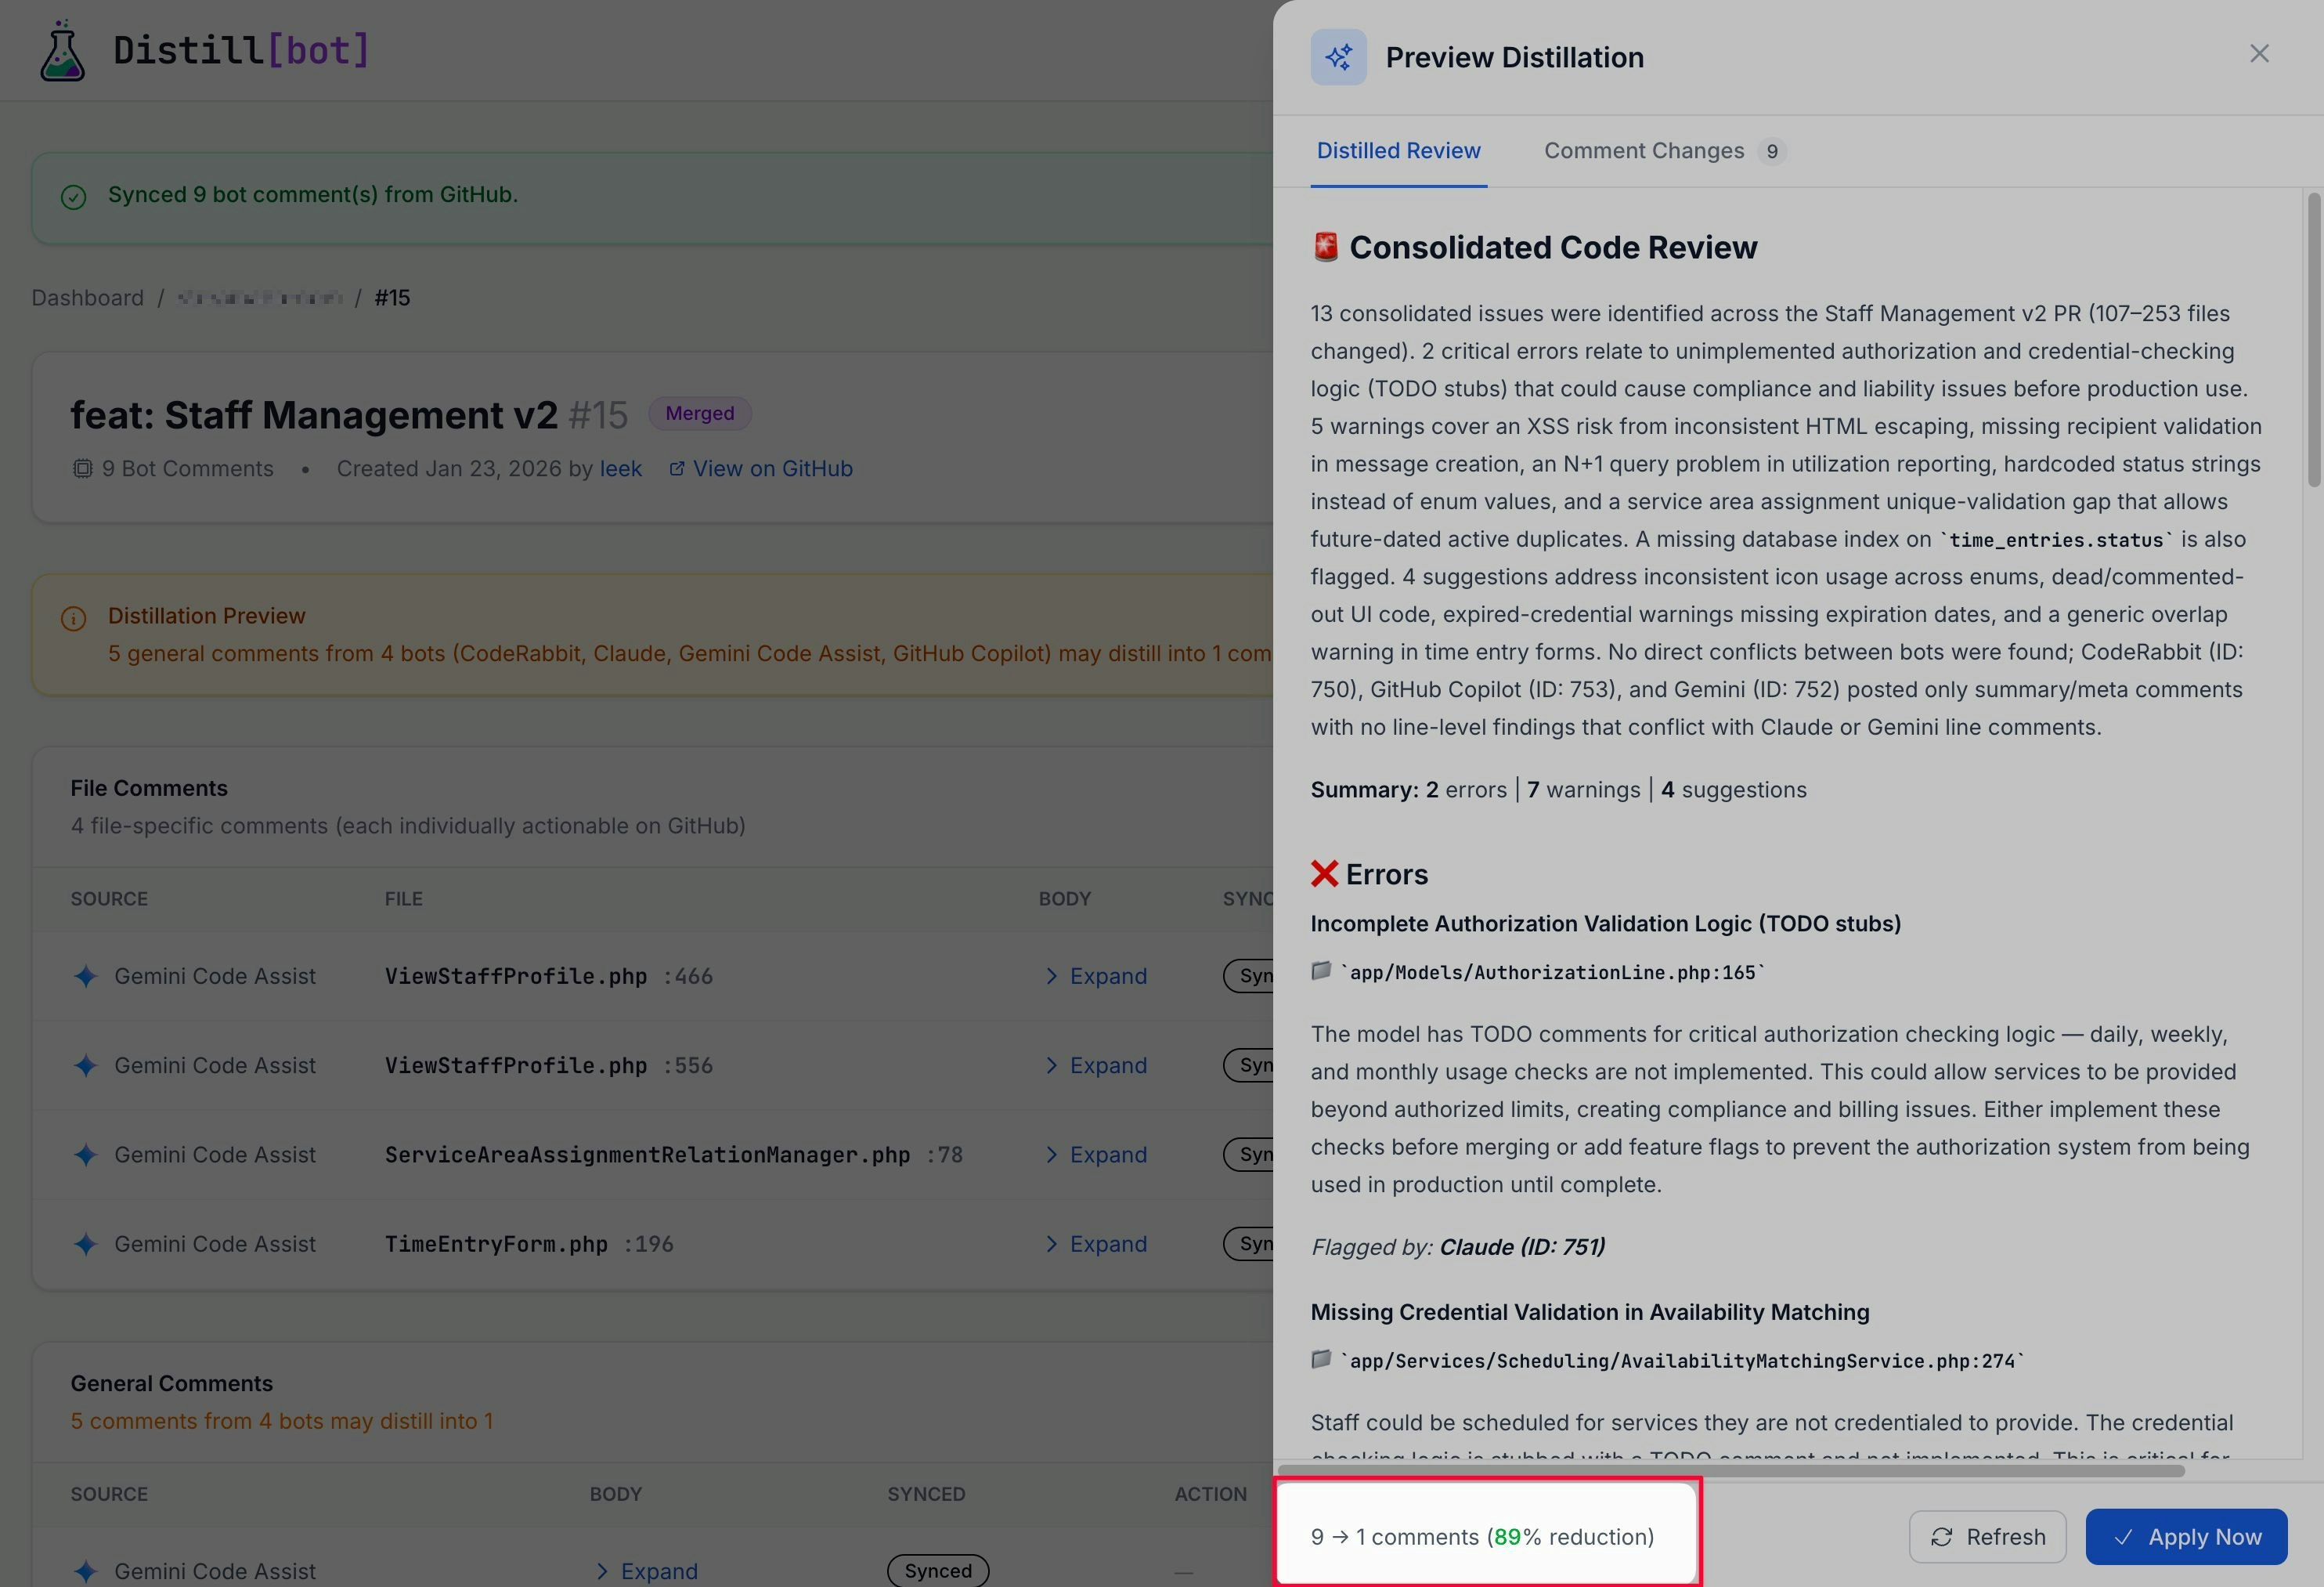The image size is (2324, 1587).
Task: Click '5 comments from 4 bots may distill into 1'
Action: 281,1421
